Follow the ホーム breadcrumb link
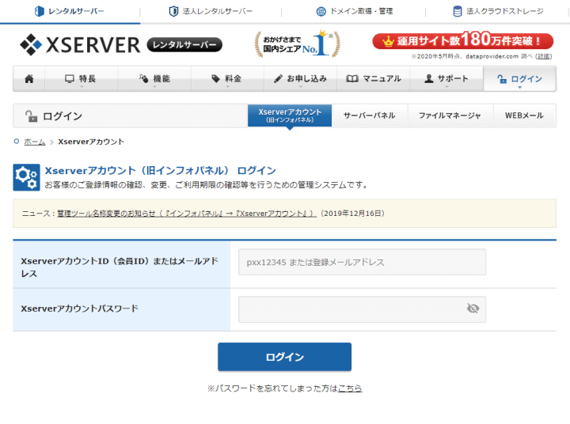The width and height of the screenshot is (570, 424). [35, 142]
